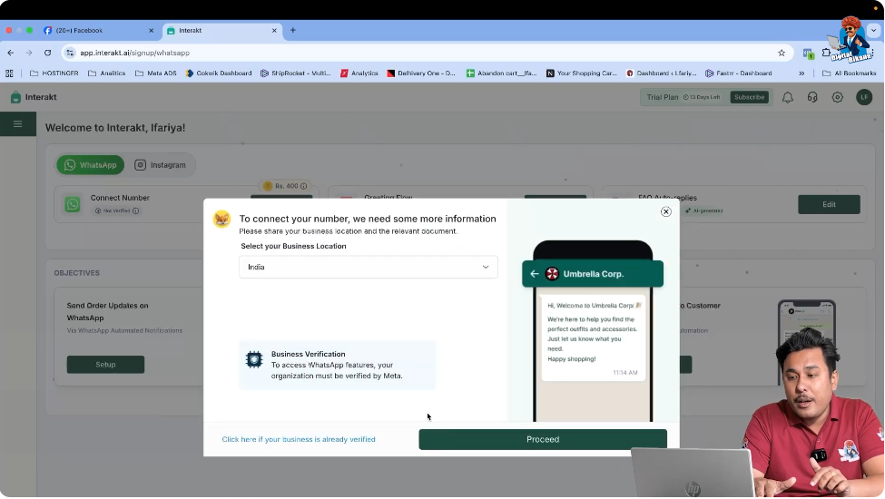885x499 pixels.
Task: Close the Interakt browser tab
Action: [274, 31]
